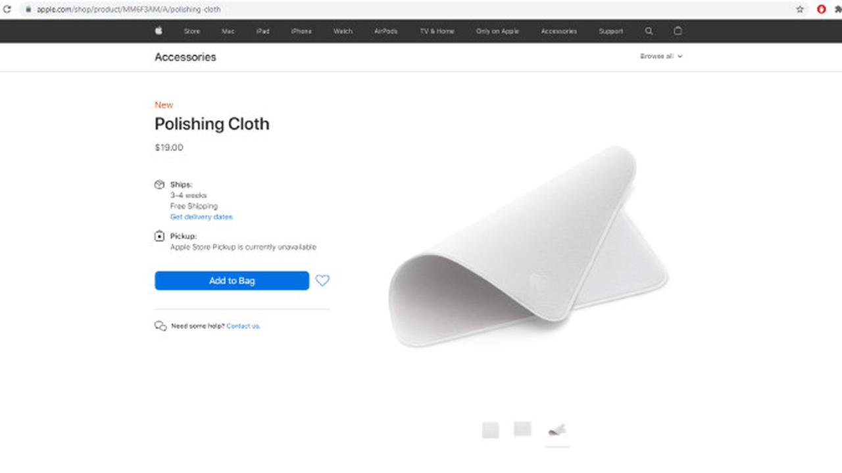
Task: Select the first product thumbnail
Action: click(x=490, y=430)
